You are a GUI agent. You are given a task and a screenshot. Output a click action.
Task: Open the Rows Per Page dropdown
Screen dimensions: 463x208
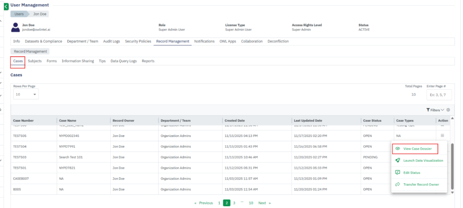point(26,95)
